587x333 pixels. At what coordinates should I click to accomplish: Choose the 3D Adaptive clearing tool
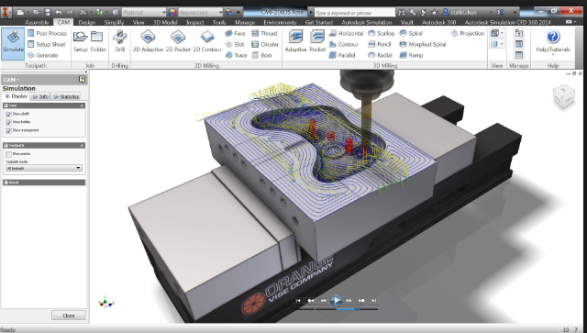[295, 41]
